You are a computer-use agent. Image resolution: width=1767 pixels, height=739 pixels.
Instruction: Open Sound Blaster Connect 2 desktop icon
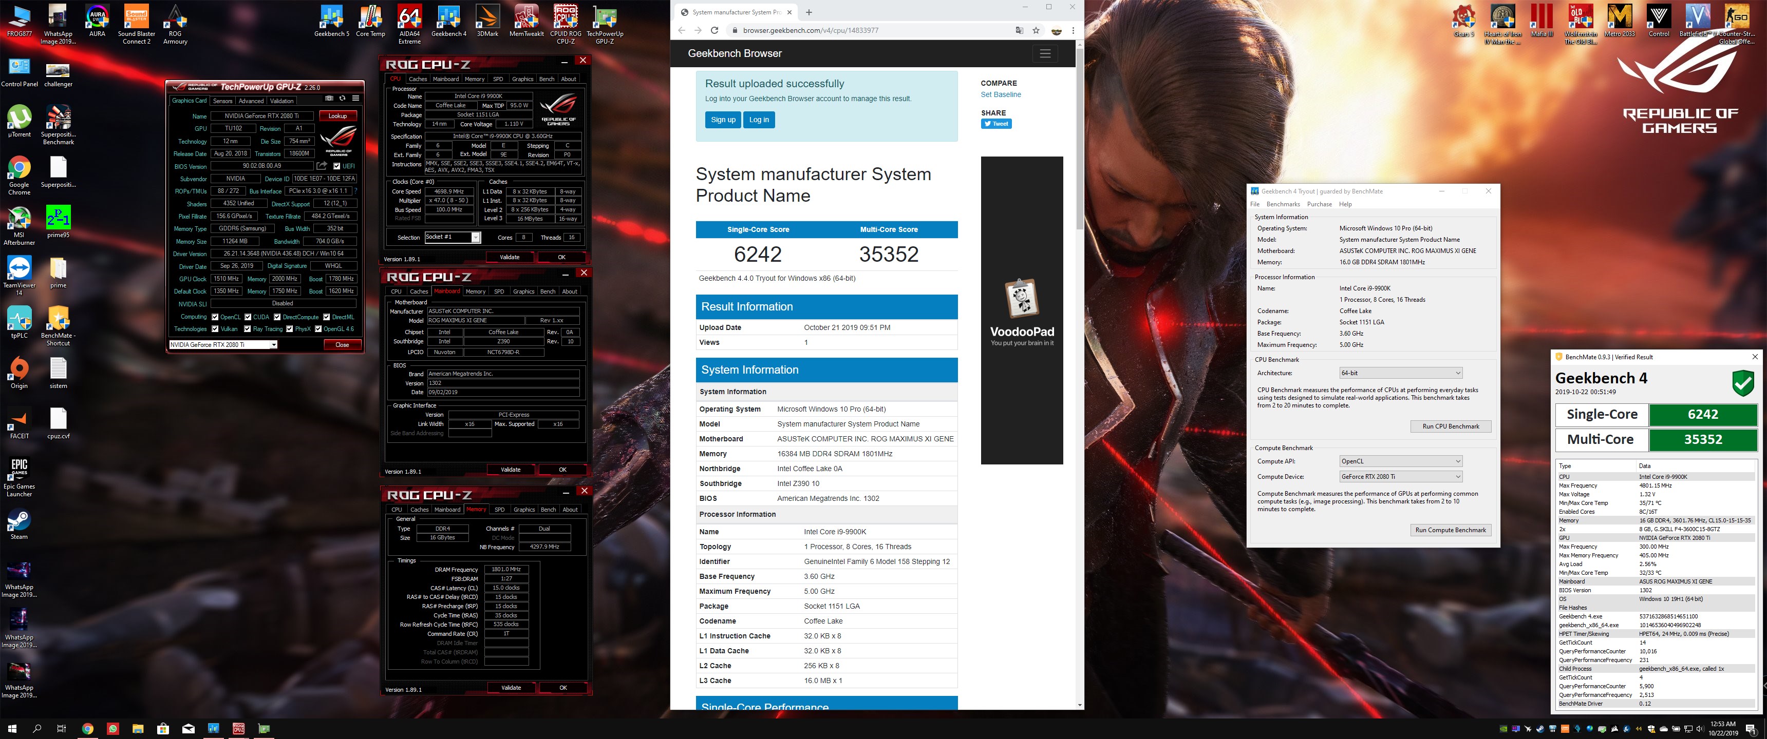137,25
